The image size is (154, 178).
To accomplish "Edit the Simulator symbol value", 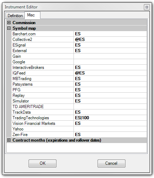I will 110,101.
